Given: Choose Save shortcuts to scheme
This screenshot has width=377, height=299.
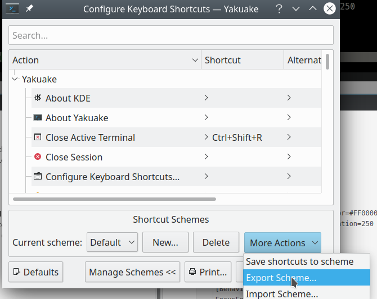Looking at the screenshot, I should 307,261.
